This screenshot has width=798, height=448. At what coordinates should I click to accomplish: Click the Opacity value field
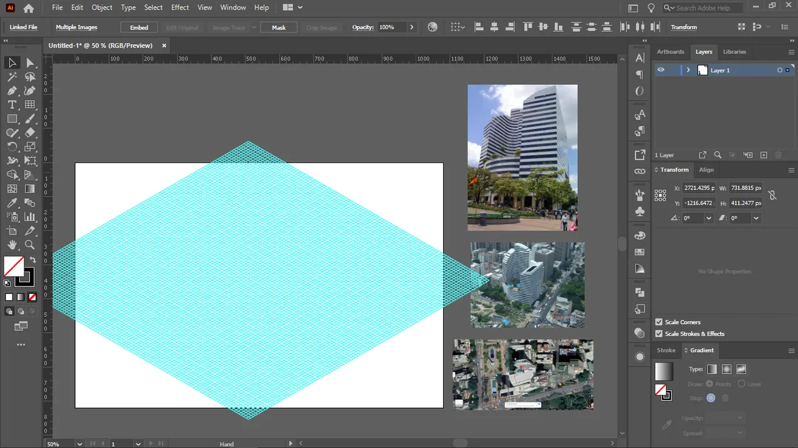[x=391, y=27]
